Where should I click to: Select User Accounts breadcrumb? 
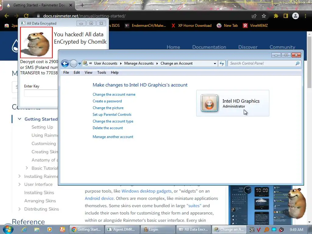[x=106, y=63]
